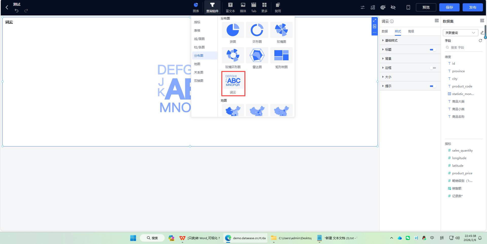Collapse the 数据集 panel

[482, 21]
